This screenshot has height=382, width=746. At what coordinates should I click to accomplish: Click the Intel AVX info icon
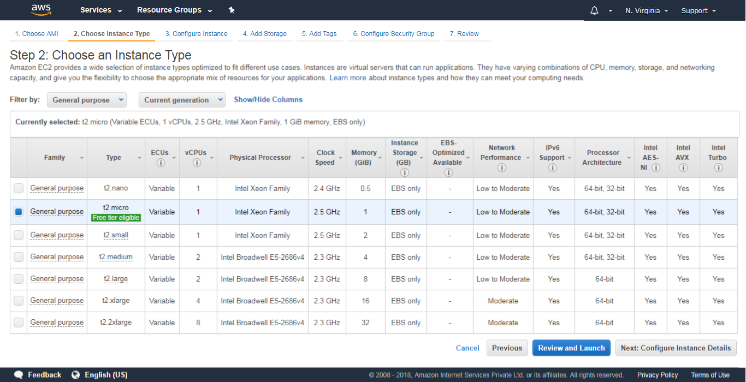click(683, 168)
